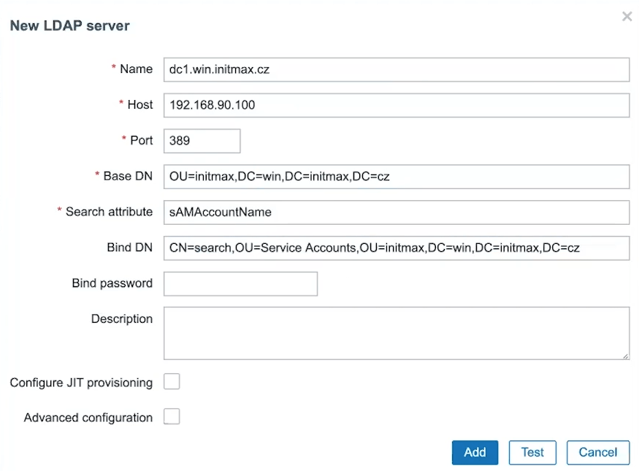Click the New LDAP server dialog title
Screen dimensions: 639x471
[x=69, y=25]
